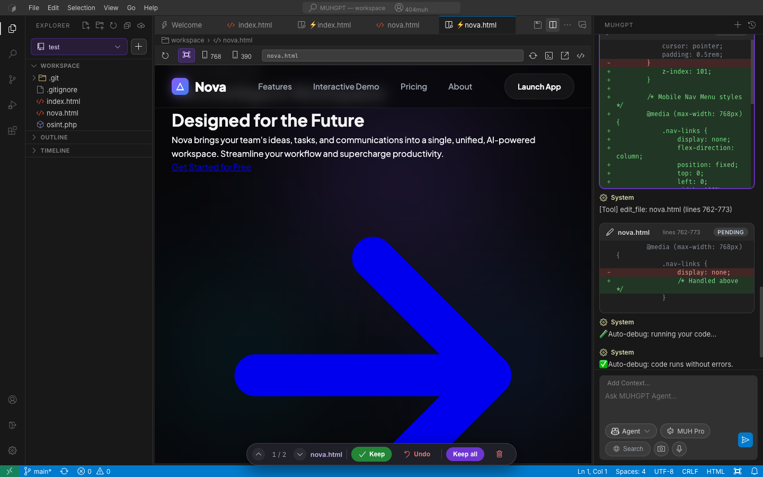The image size is (763, 477).
Task: Open the notifications bell in status bar
Action: pos(755,471)
